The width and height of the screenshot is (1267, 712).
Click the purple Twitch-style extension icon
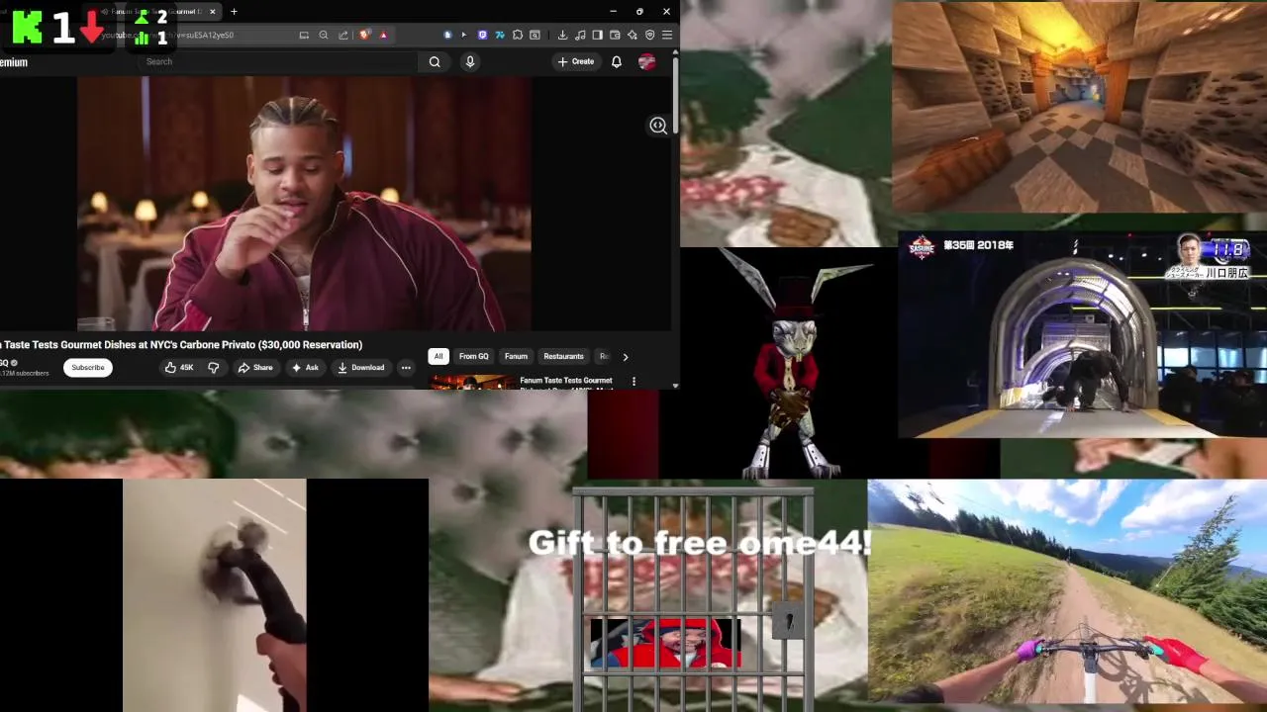click(x=482, y=35)
